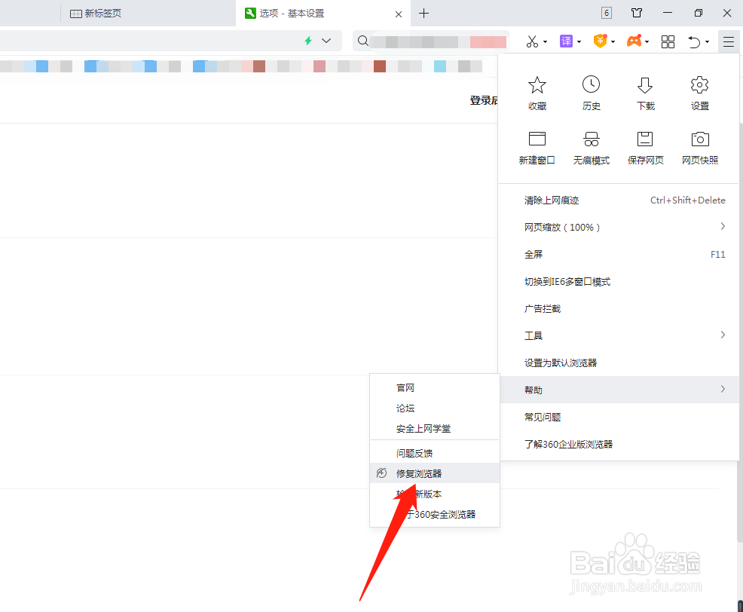
Task: Click the purple translate (译) icon
Action: click(566, 41)
